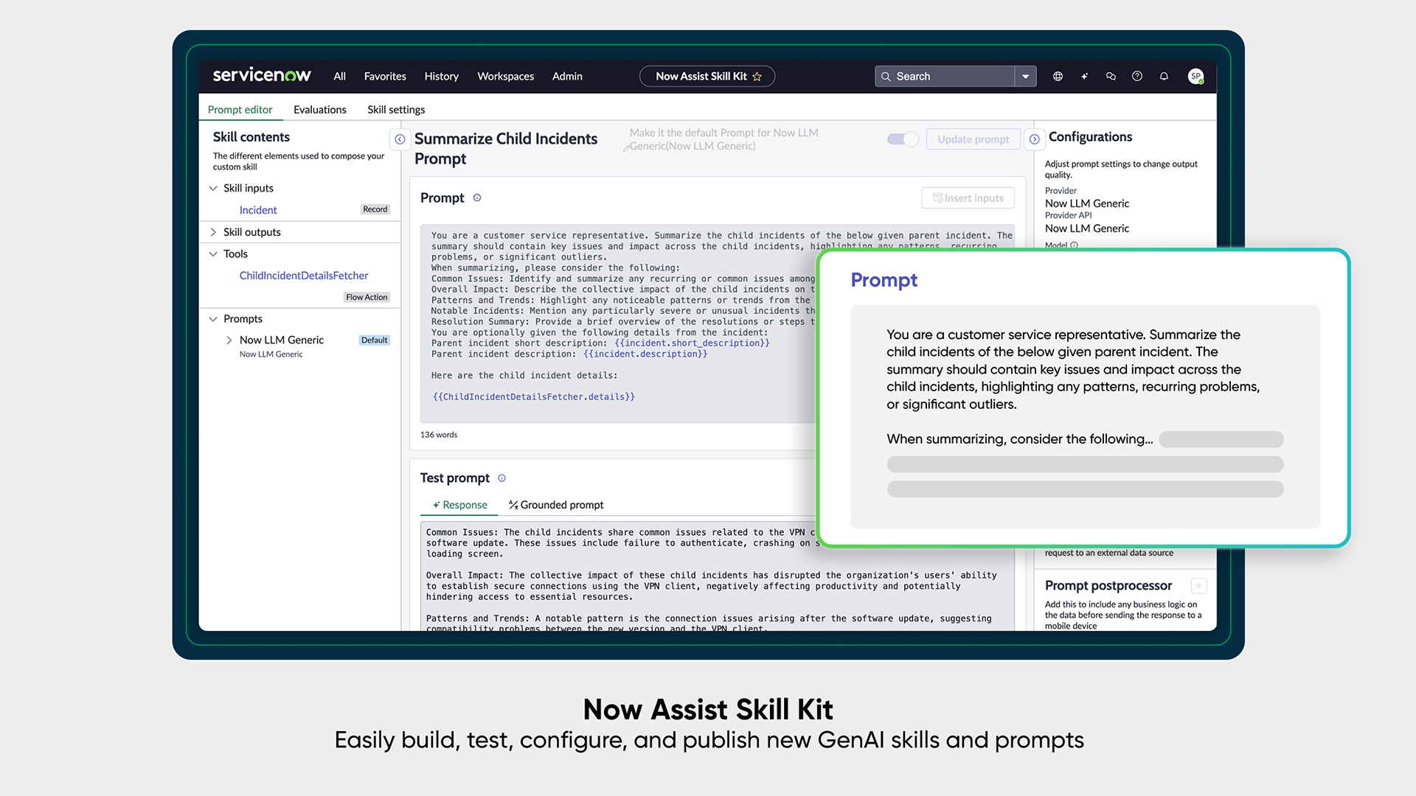Viewport: 1416px width, 796px height.
Task: Open the chat conversations icon
Action: click(x=1111, y=76)
